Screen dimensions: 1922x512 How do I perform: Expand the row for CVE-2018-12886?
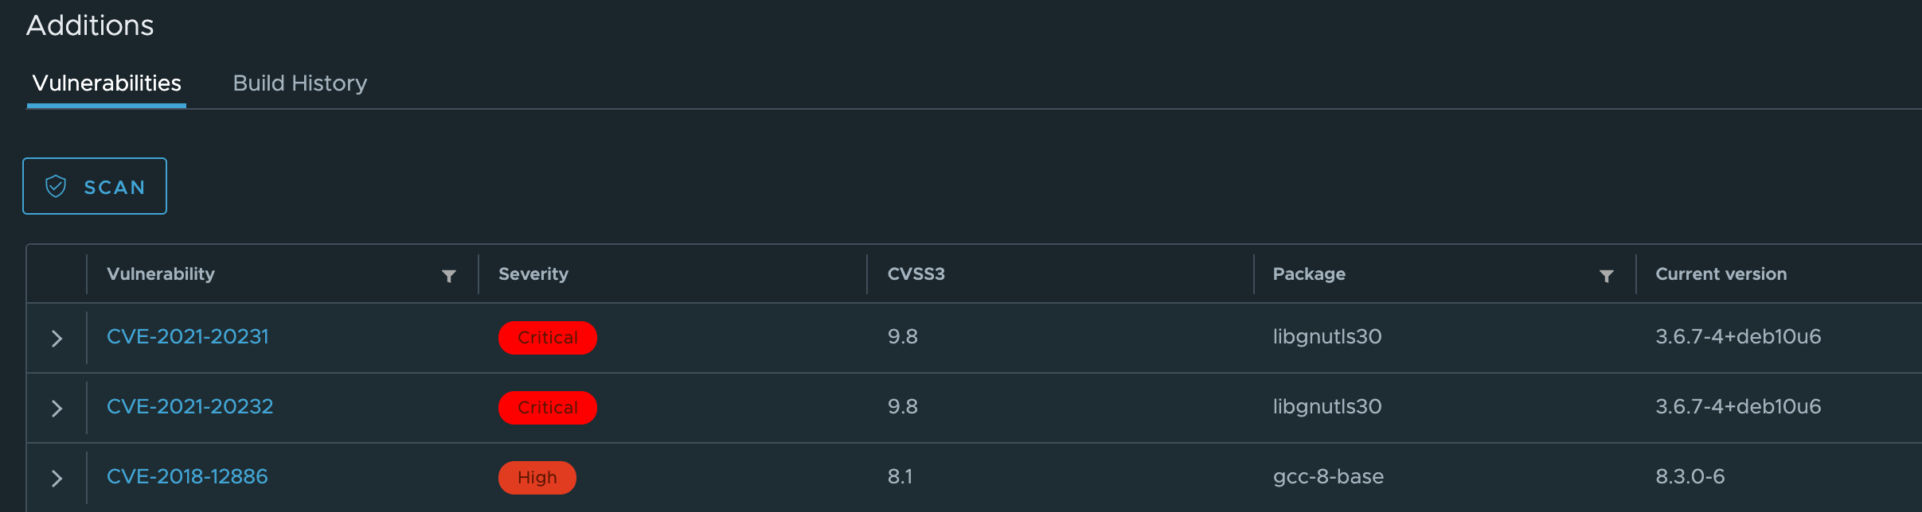pyautogui.click(x=57, y=477)
